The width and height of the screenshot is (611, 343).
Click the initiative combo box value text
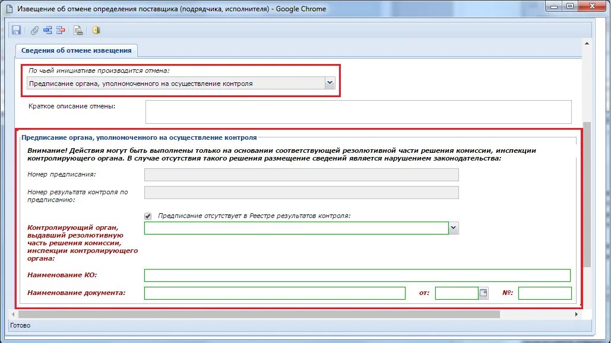141,84
